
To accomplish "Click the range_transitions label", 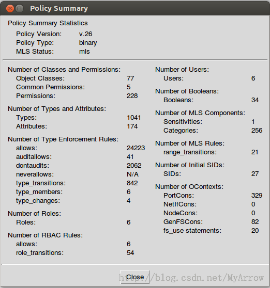I will tap(190, 152).
